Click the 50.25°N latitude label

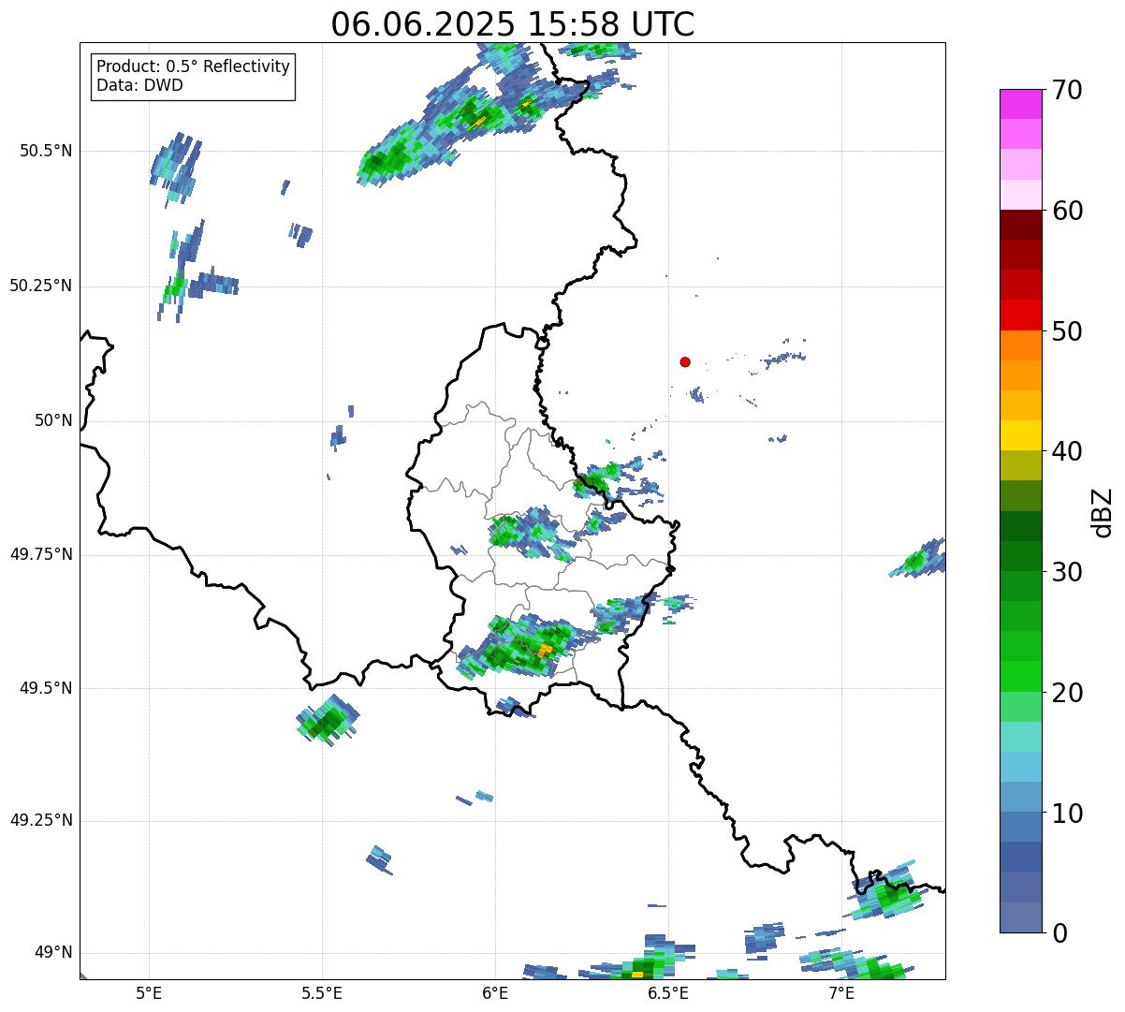tap(41, 286)
